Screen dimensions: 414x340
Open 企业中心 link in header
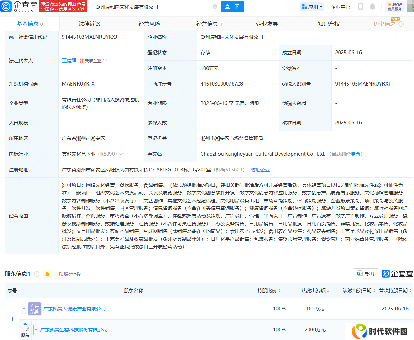[x=341, y=7]
